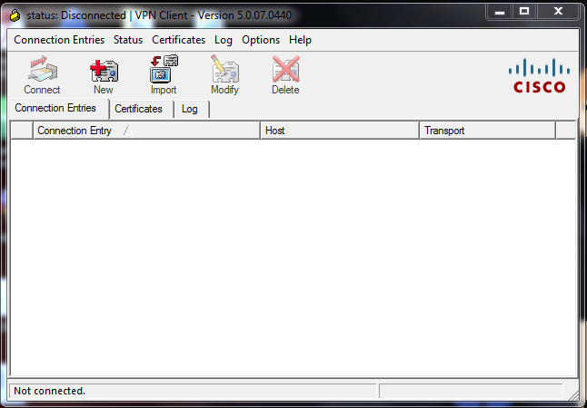Open the Status menu
Viewport: 587px width, 408px height.
pyautogui.click(x=128, y=40)
